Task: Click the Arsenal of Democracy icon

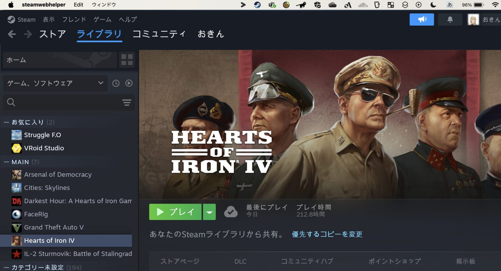Action: pos(16,175)
